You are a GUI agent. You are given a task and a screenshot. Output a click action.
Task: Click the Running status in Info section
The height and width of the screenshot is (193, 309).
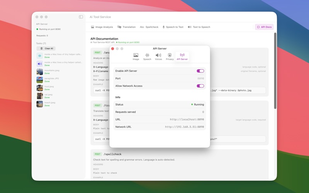click(197, 105)
